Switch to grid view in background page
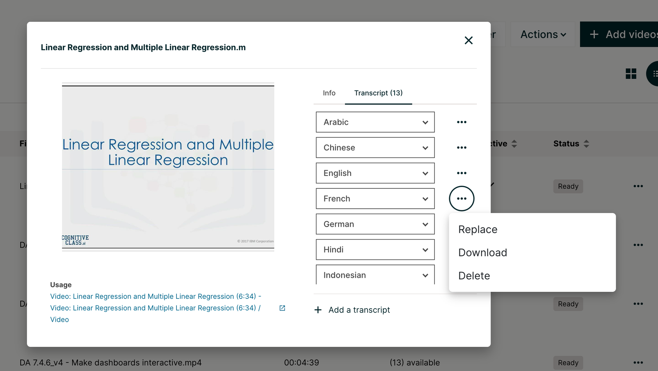658x371 pixels. pos(631,74)
